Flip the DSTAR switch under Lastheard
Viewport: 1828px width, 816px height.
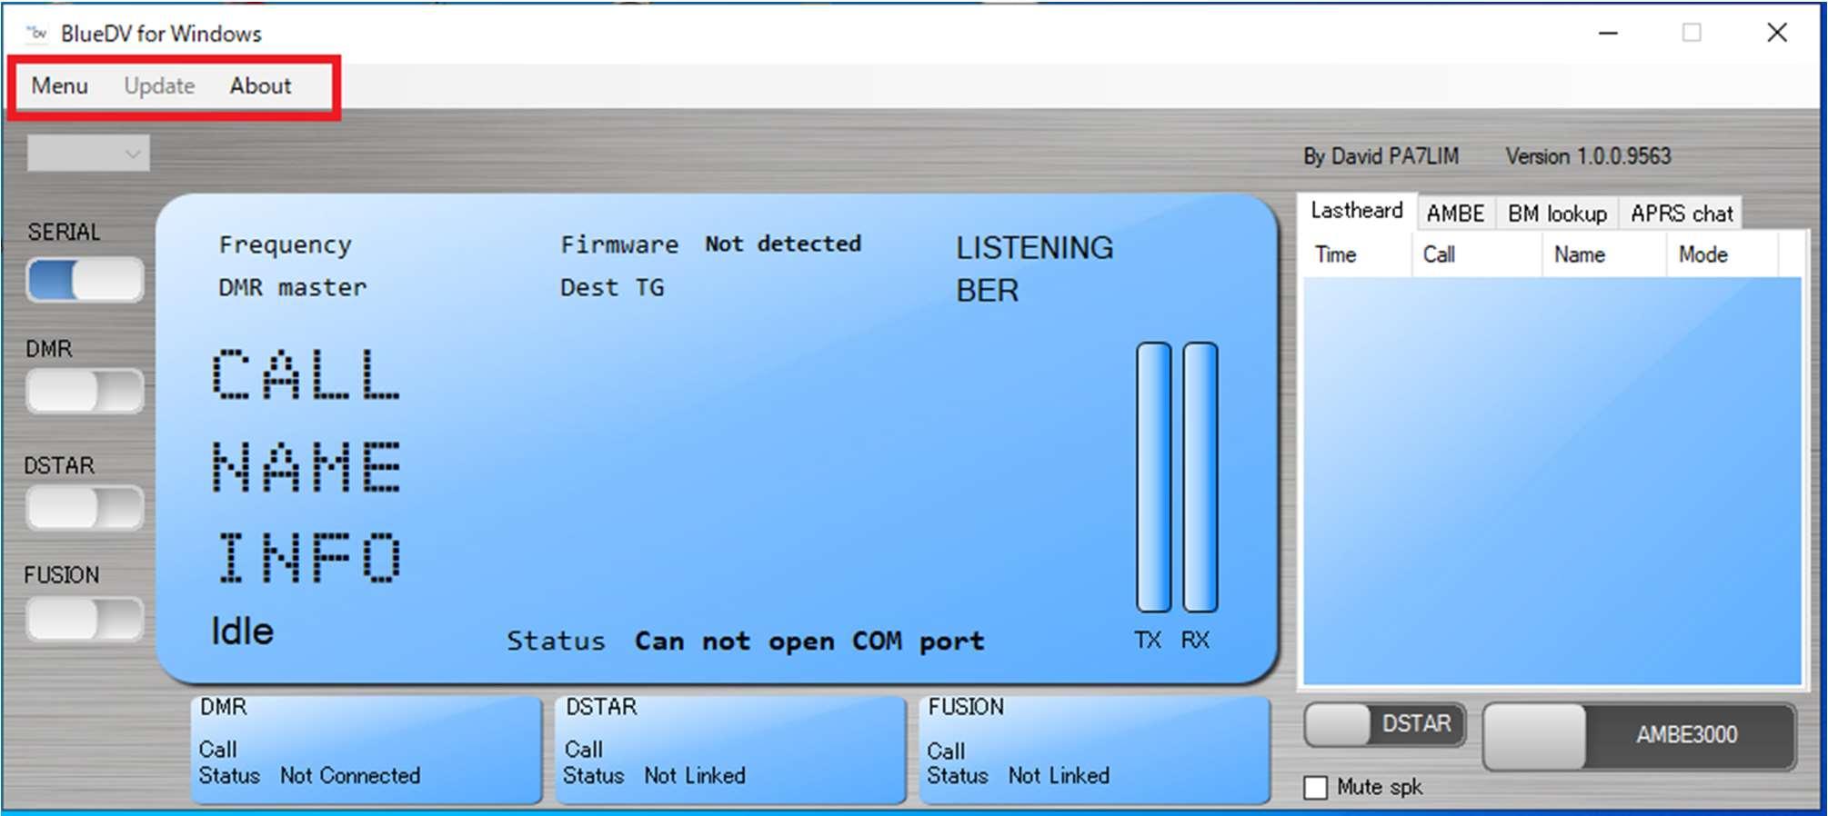coord(1384,725)
